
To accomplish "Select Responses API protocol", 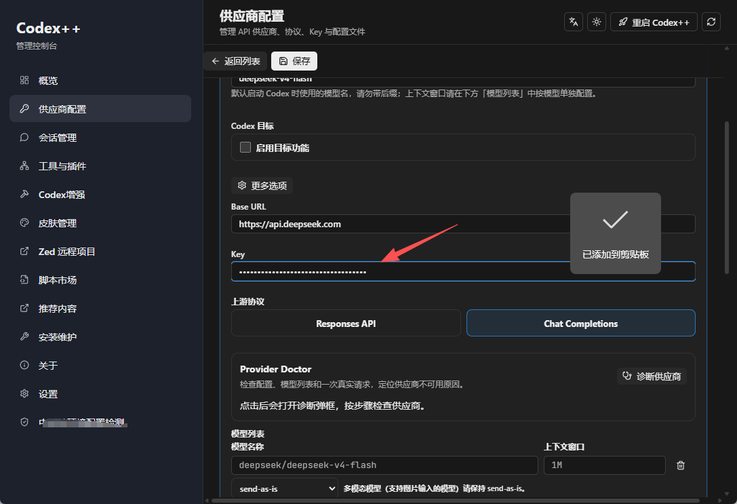I will coord(346,324).
